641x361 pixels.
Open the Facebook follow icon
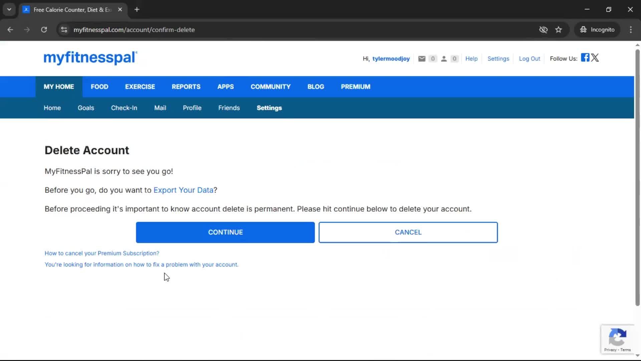pyautogui.click(x=585, y=57)
